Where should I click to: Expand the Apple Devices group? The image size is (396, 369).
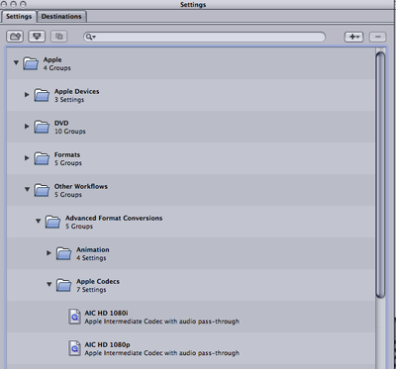coord(27,94)
